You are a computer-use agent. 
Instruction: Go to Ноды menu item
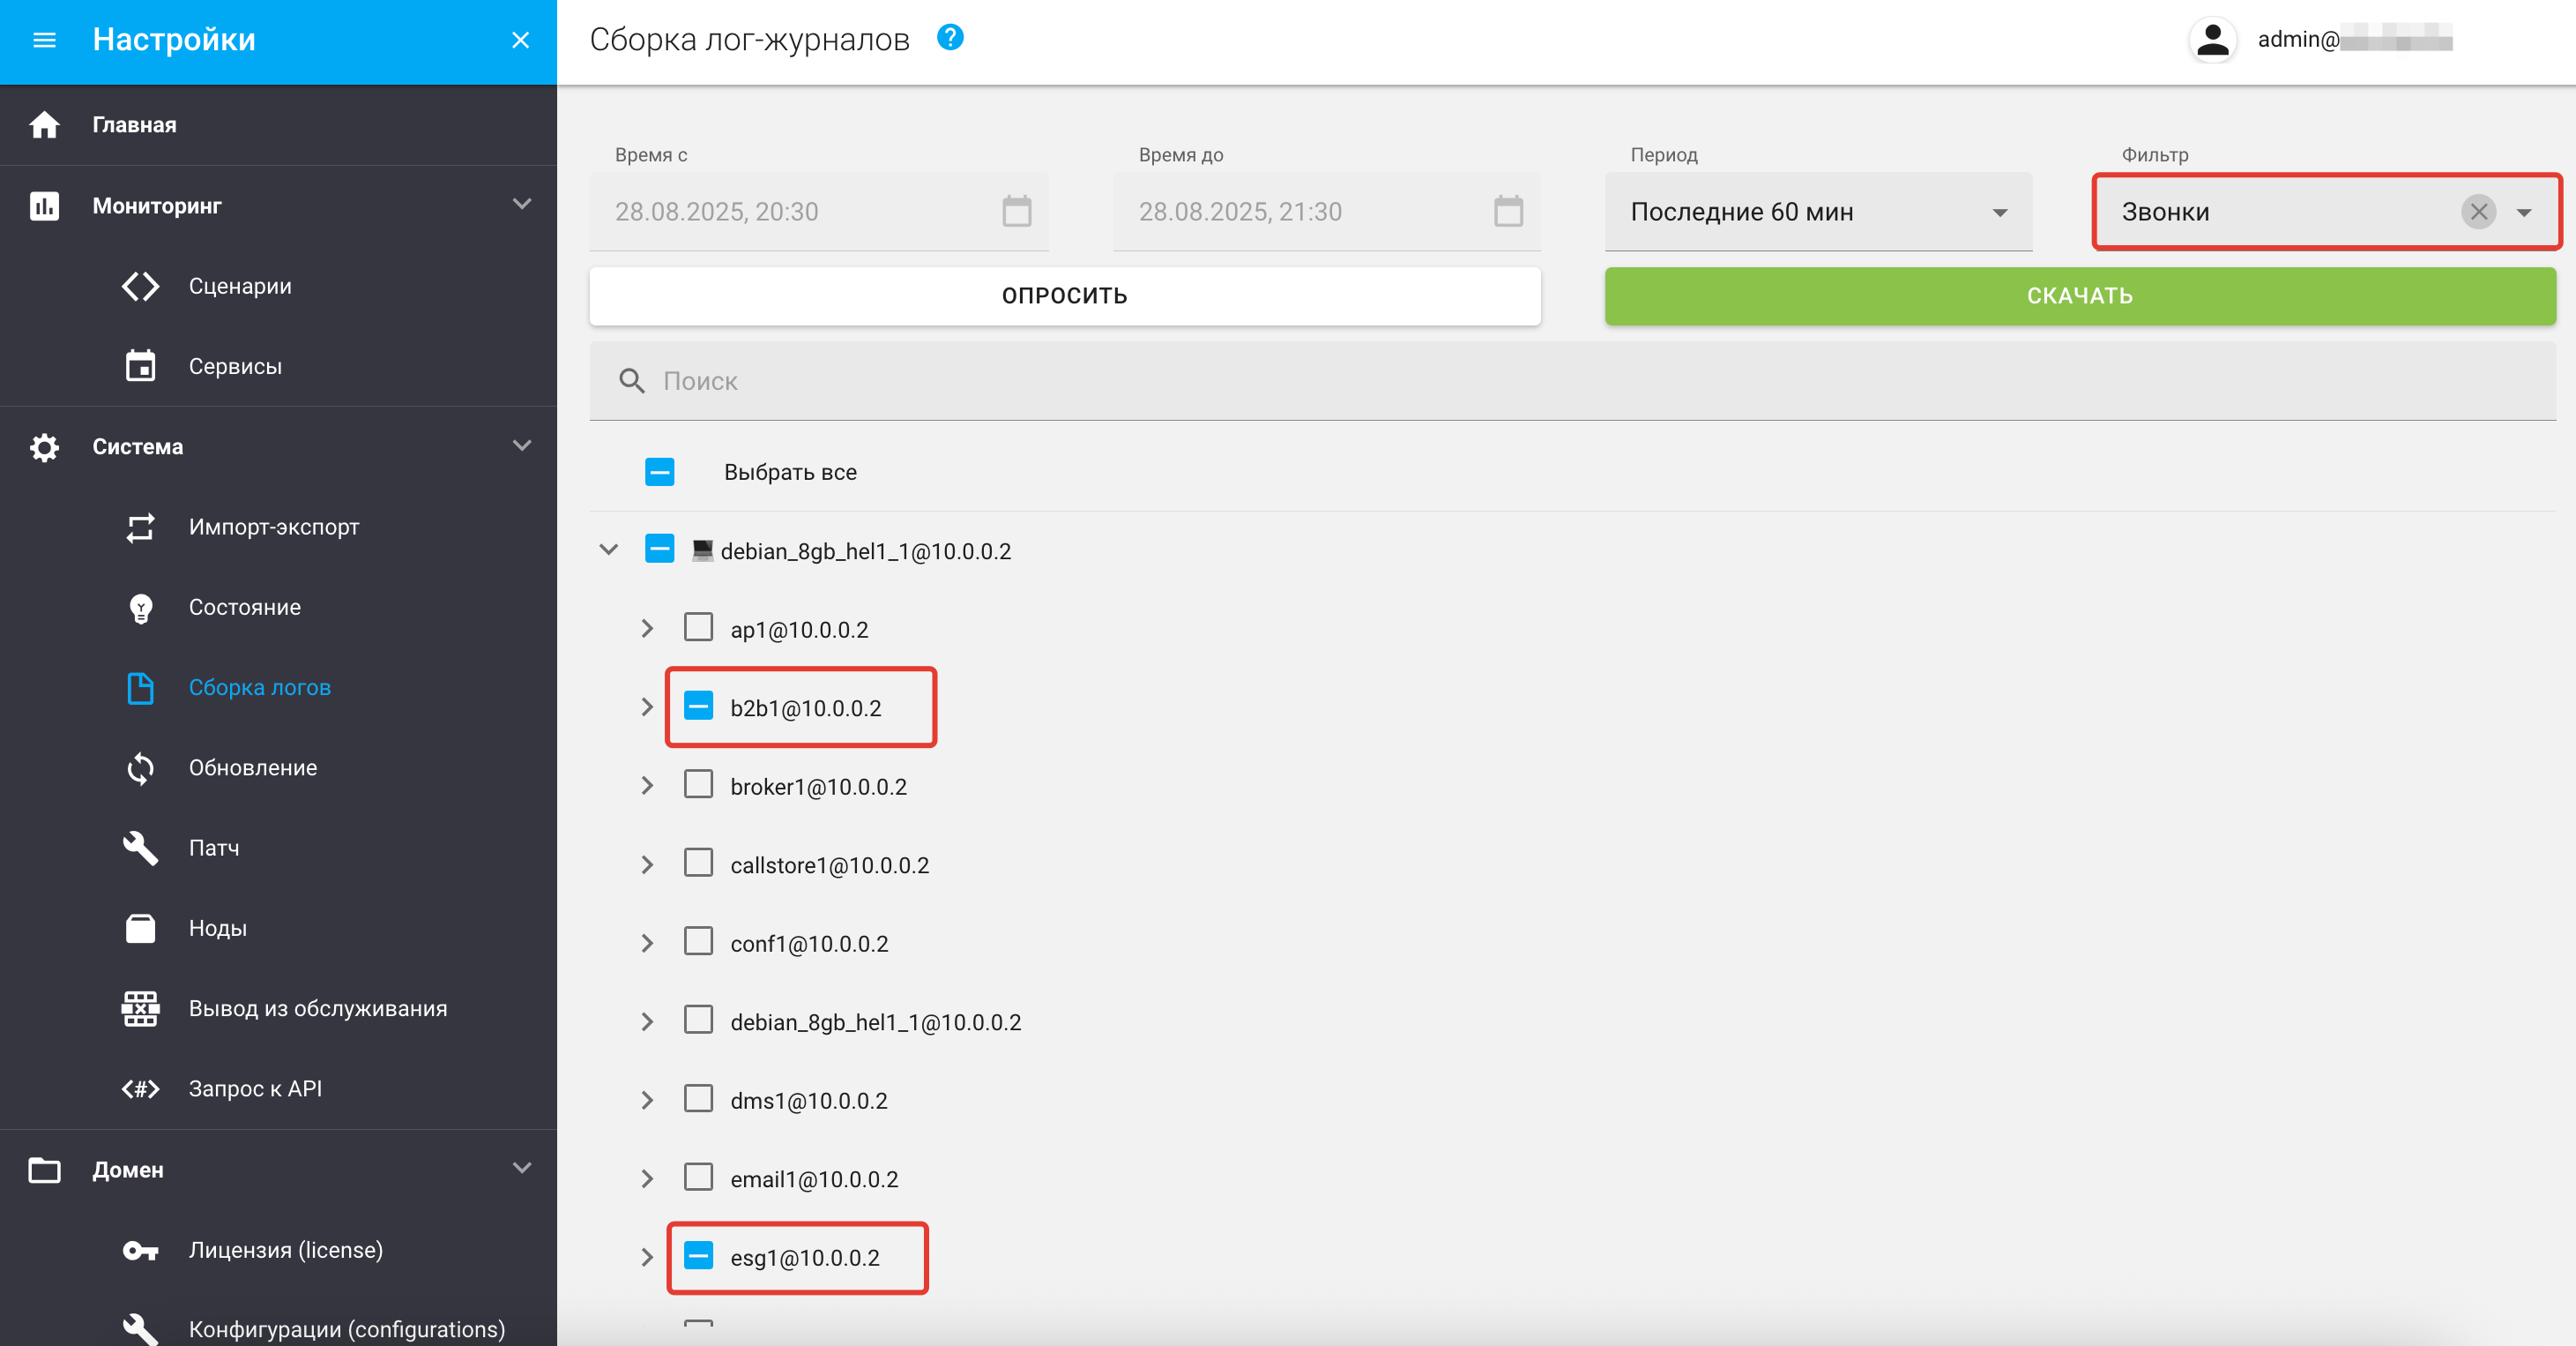click(x=217, y=928)
